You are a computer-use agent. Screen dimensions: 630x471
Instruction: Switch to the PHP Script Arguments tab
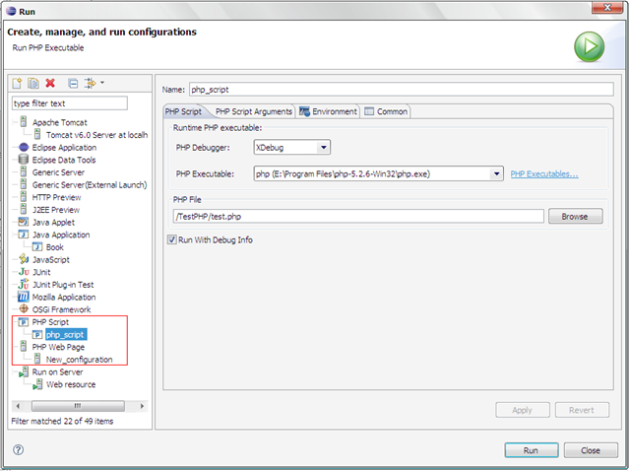[x=254, y=111]
